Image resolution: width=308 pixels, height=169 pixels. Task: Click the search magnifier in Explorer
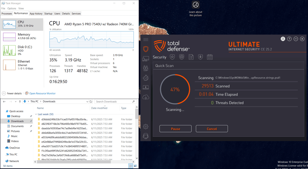tap(133, 102)
